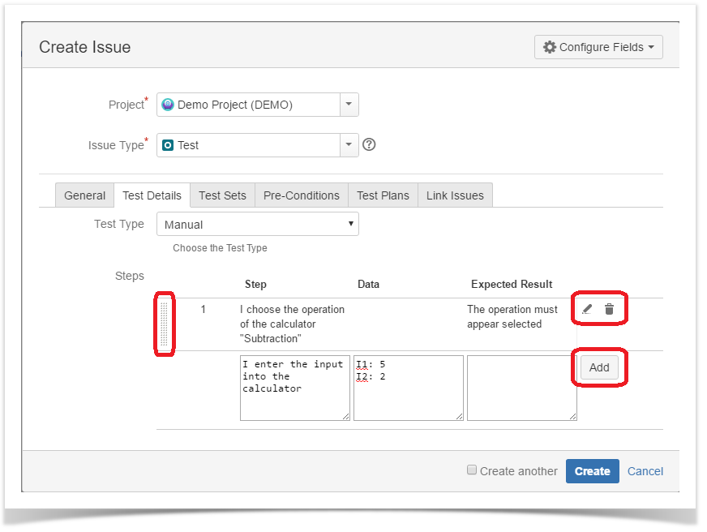
Task: Click the Demo Project avatar icon
Action: [x=168, y=105]
